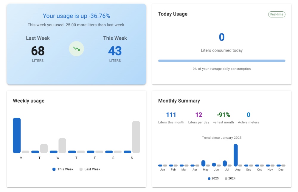This screenshot has height=192, width=298.
Task: Toggle the This Week series in the legend
Action: click(54, 169)
